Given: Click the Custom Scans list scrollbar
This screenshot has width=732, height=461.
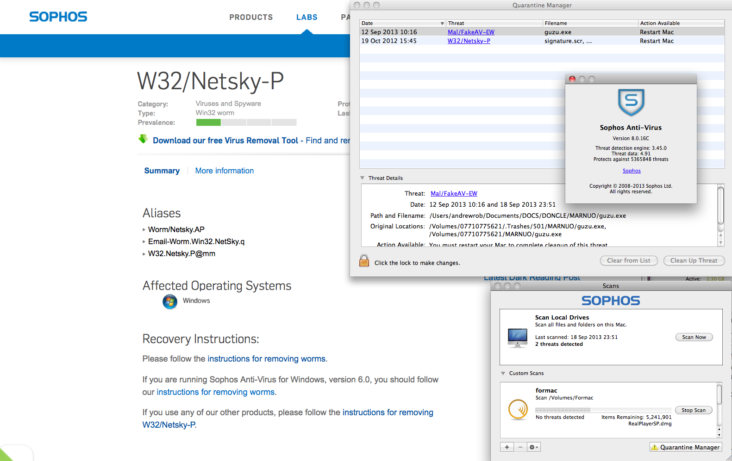Looking at the screenshot, I should point(719,410).
